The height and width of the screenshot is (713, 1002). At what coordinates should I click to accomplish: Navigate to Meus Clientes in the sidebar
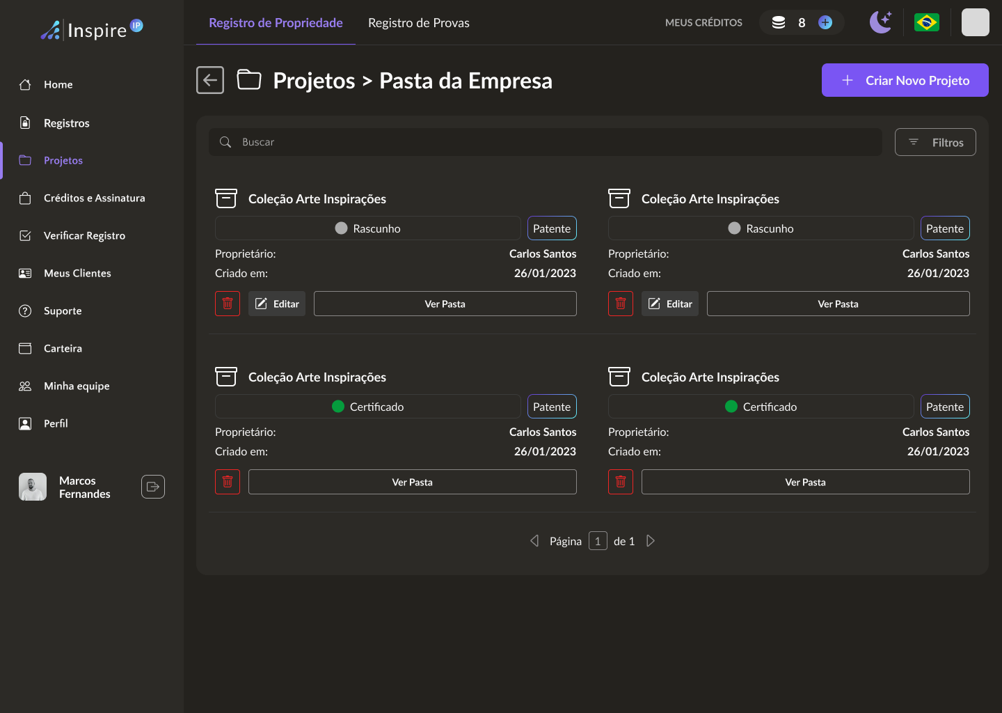[x=77, y=273]
